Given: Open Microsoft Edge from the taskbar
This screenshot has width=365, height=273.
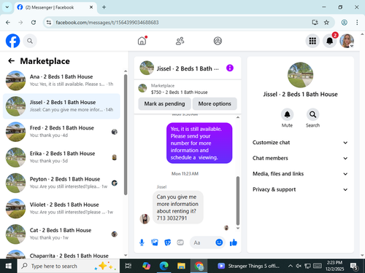Looking at the screenshot, I should [x=164, y=266].
